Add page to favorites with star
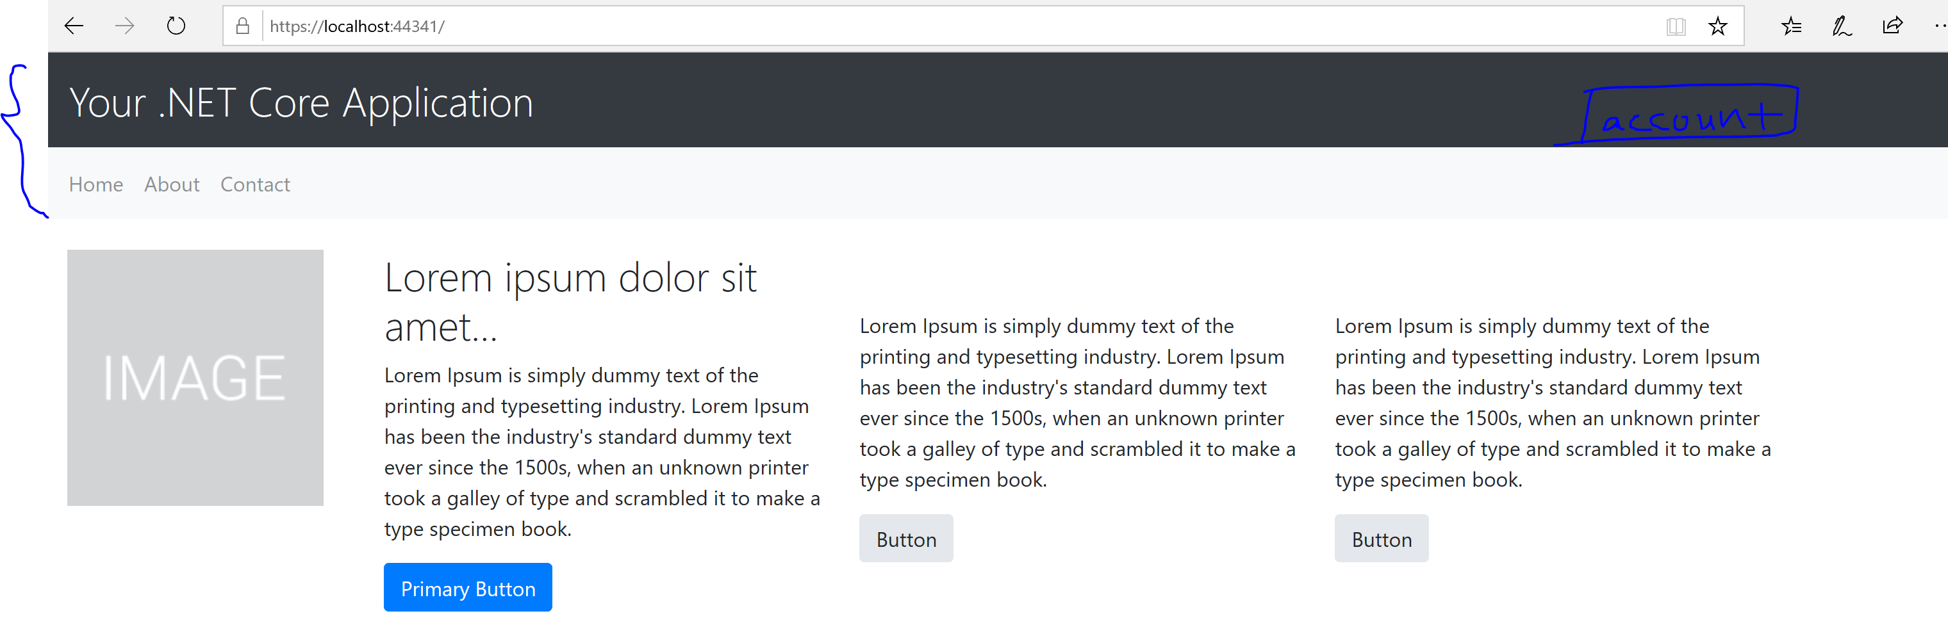This screenshot has height=625, width=1948. pos(1717,26)
